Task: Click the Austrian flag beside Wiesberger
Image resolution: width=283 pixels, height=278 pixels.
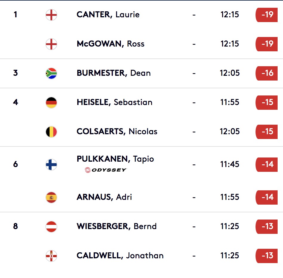Action: [51, 226]
